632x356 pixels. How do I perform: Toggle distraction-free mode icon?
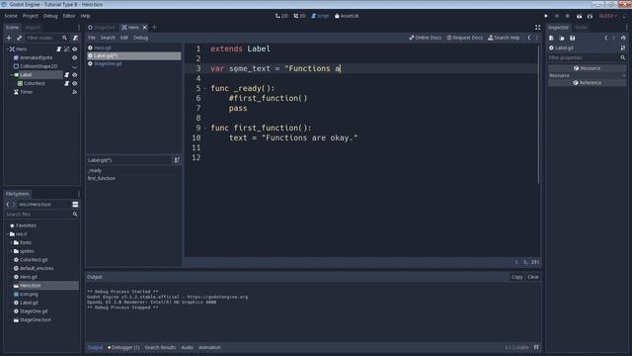click(537, 27)
